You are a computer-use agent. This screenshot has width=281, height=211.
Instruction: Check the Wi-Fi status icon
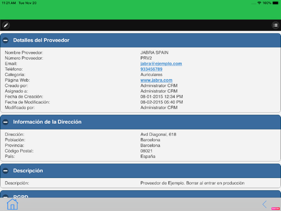(x=259, y=3)
